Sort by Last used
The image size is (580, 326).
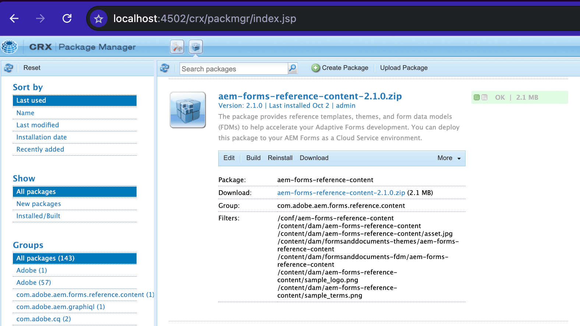pyautogui.click(x=75, y=100)
